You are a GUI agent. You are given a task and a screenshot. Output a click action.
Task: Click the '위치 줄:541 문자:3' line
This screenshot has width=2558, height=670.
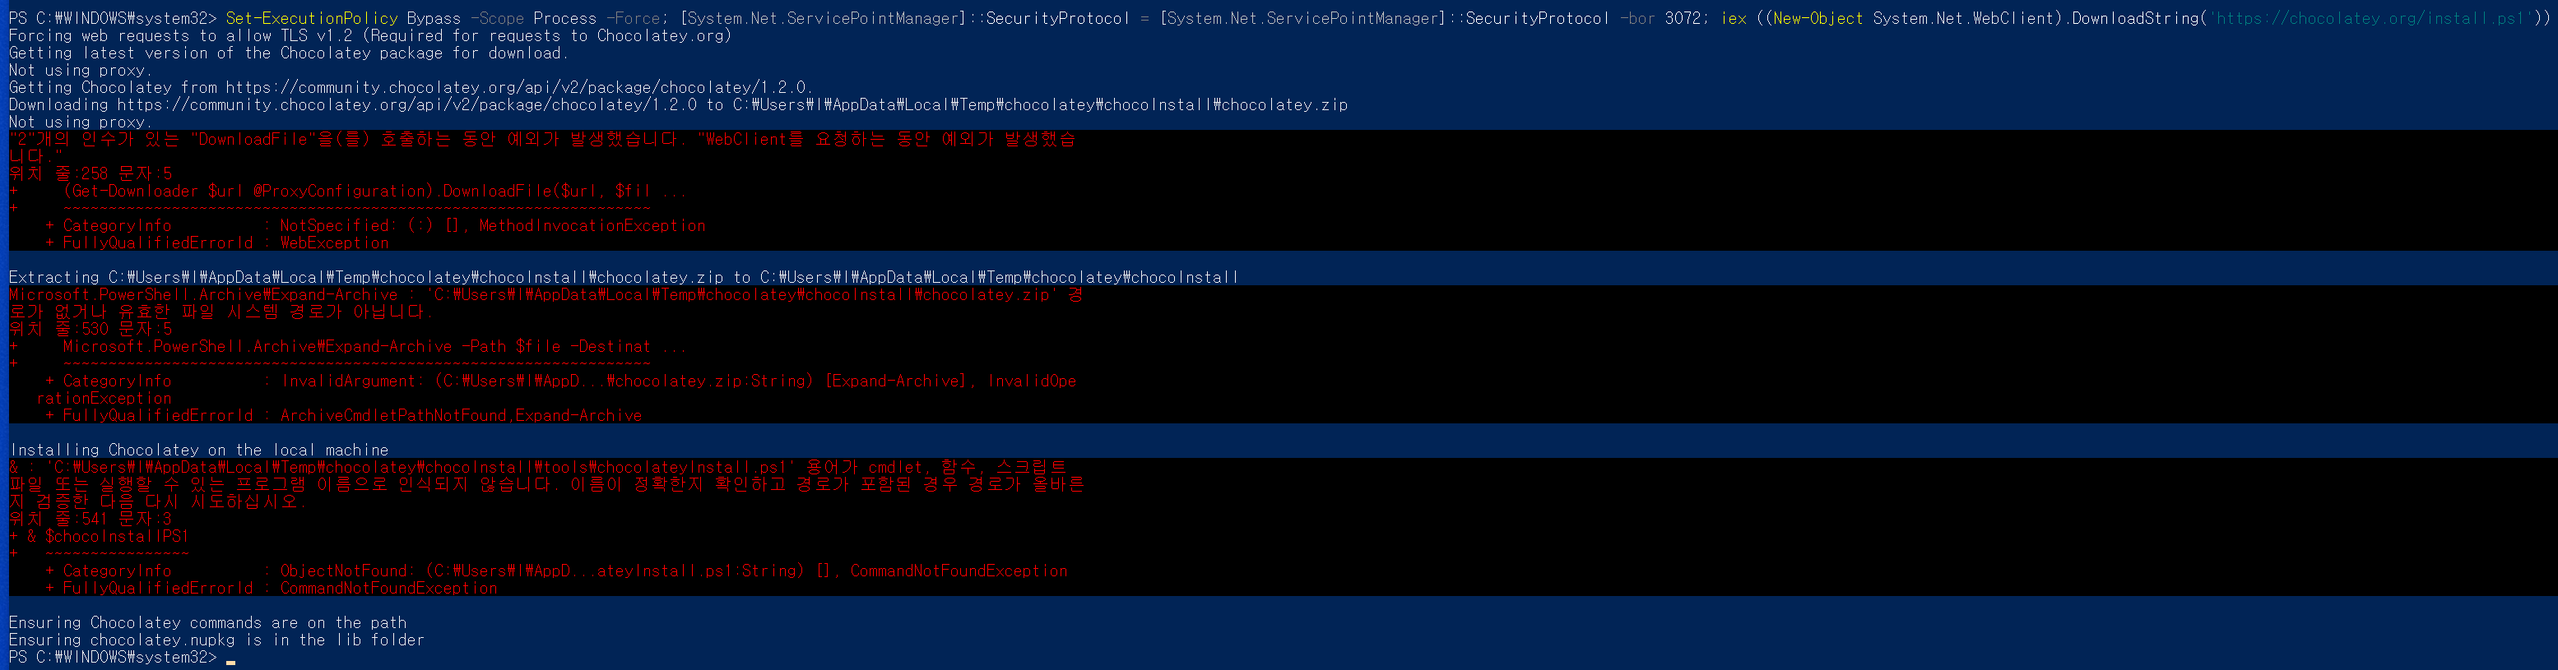pyautogui.click(x=91, y=519)
